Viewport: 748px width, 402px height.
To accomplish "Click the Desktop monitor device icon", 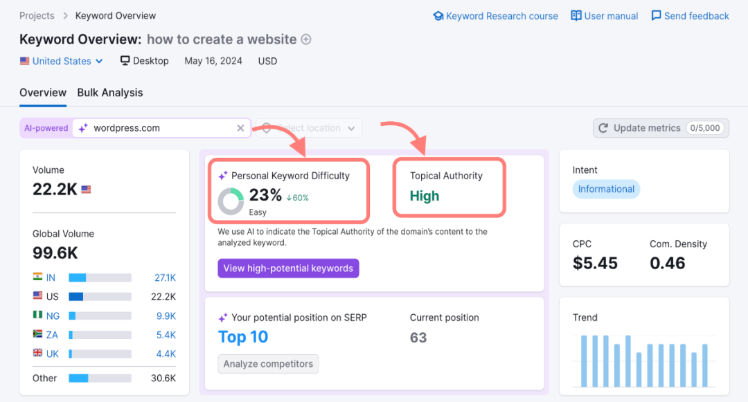I will click(x=125, y=61).
